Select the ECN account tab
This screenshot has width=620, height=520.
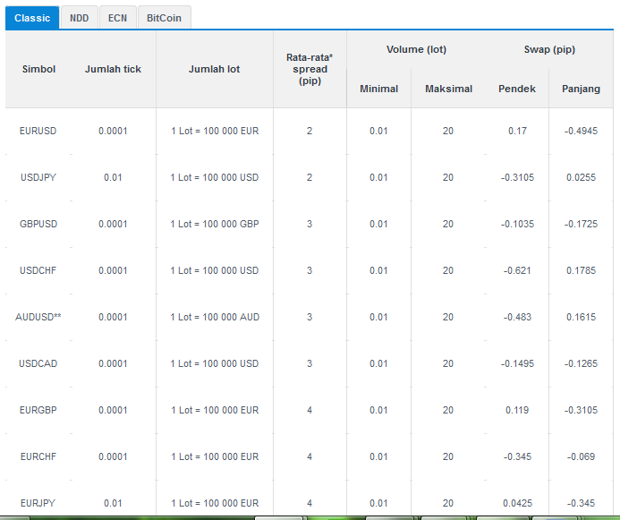click(117, 18)
